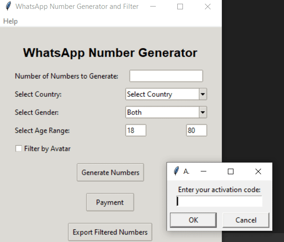Close the WhatsApp Number Generator main window
This screenshot has height=242, width=284.
(x=208, y=7)
